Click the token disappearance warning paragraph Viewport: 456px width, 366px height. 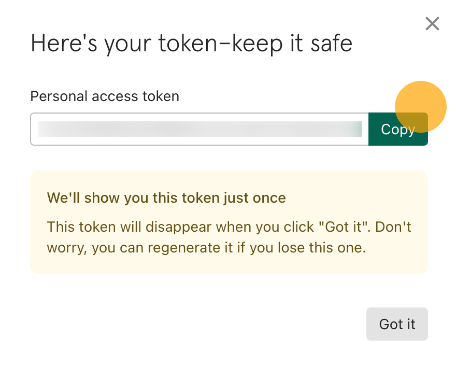coord(229,237)
